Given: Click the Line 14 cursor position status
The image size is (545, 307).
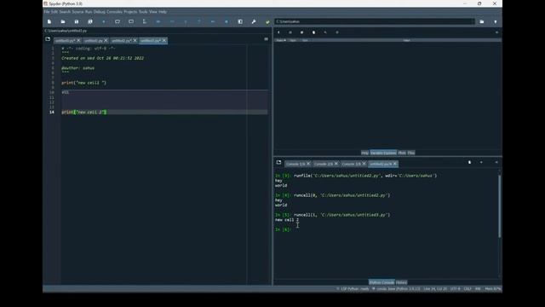Looking at the screenshot, I should pyautogui.click(x=435, y=289).
